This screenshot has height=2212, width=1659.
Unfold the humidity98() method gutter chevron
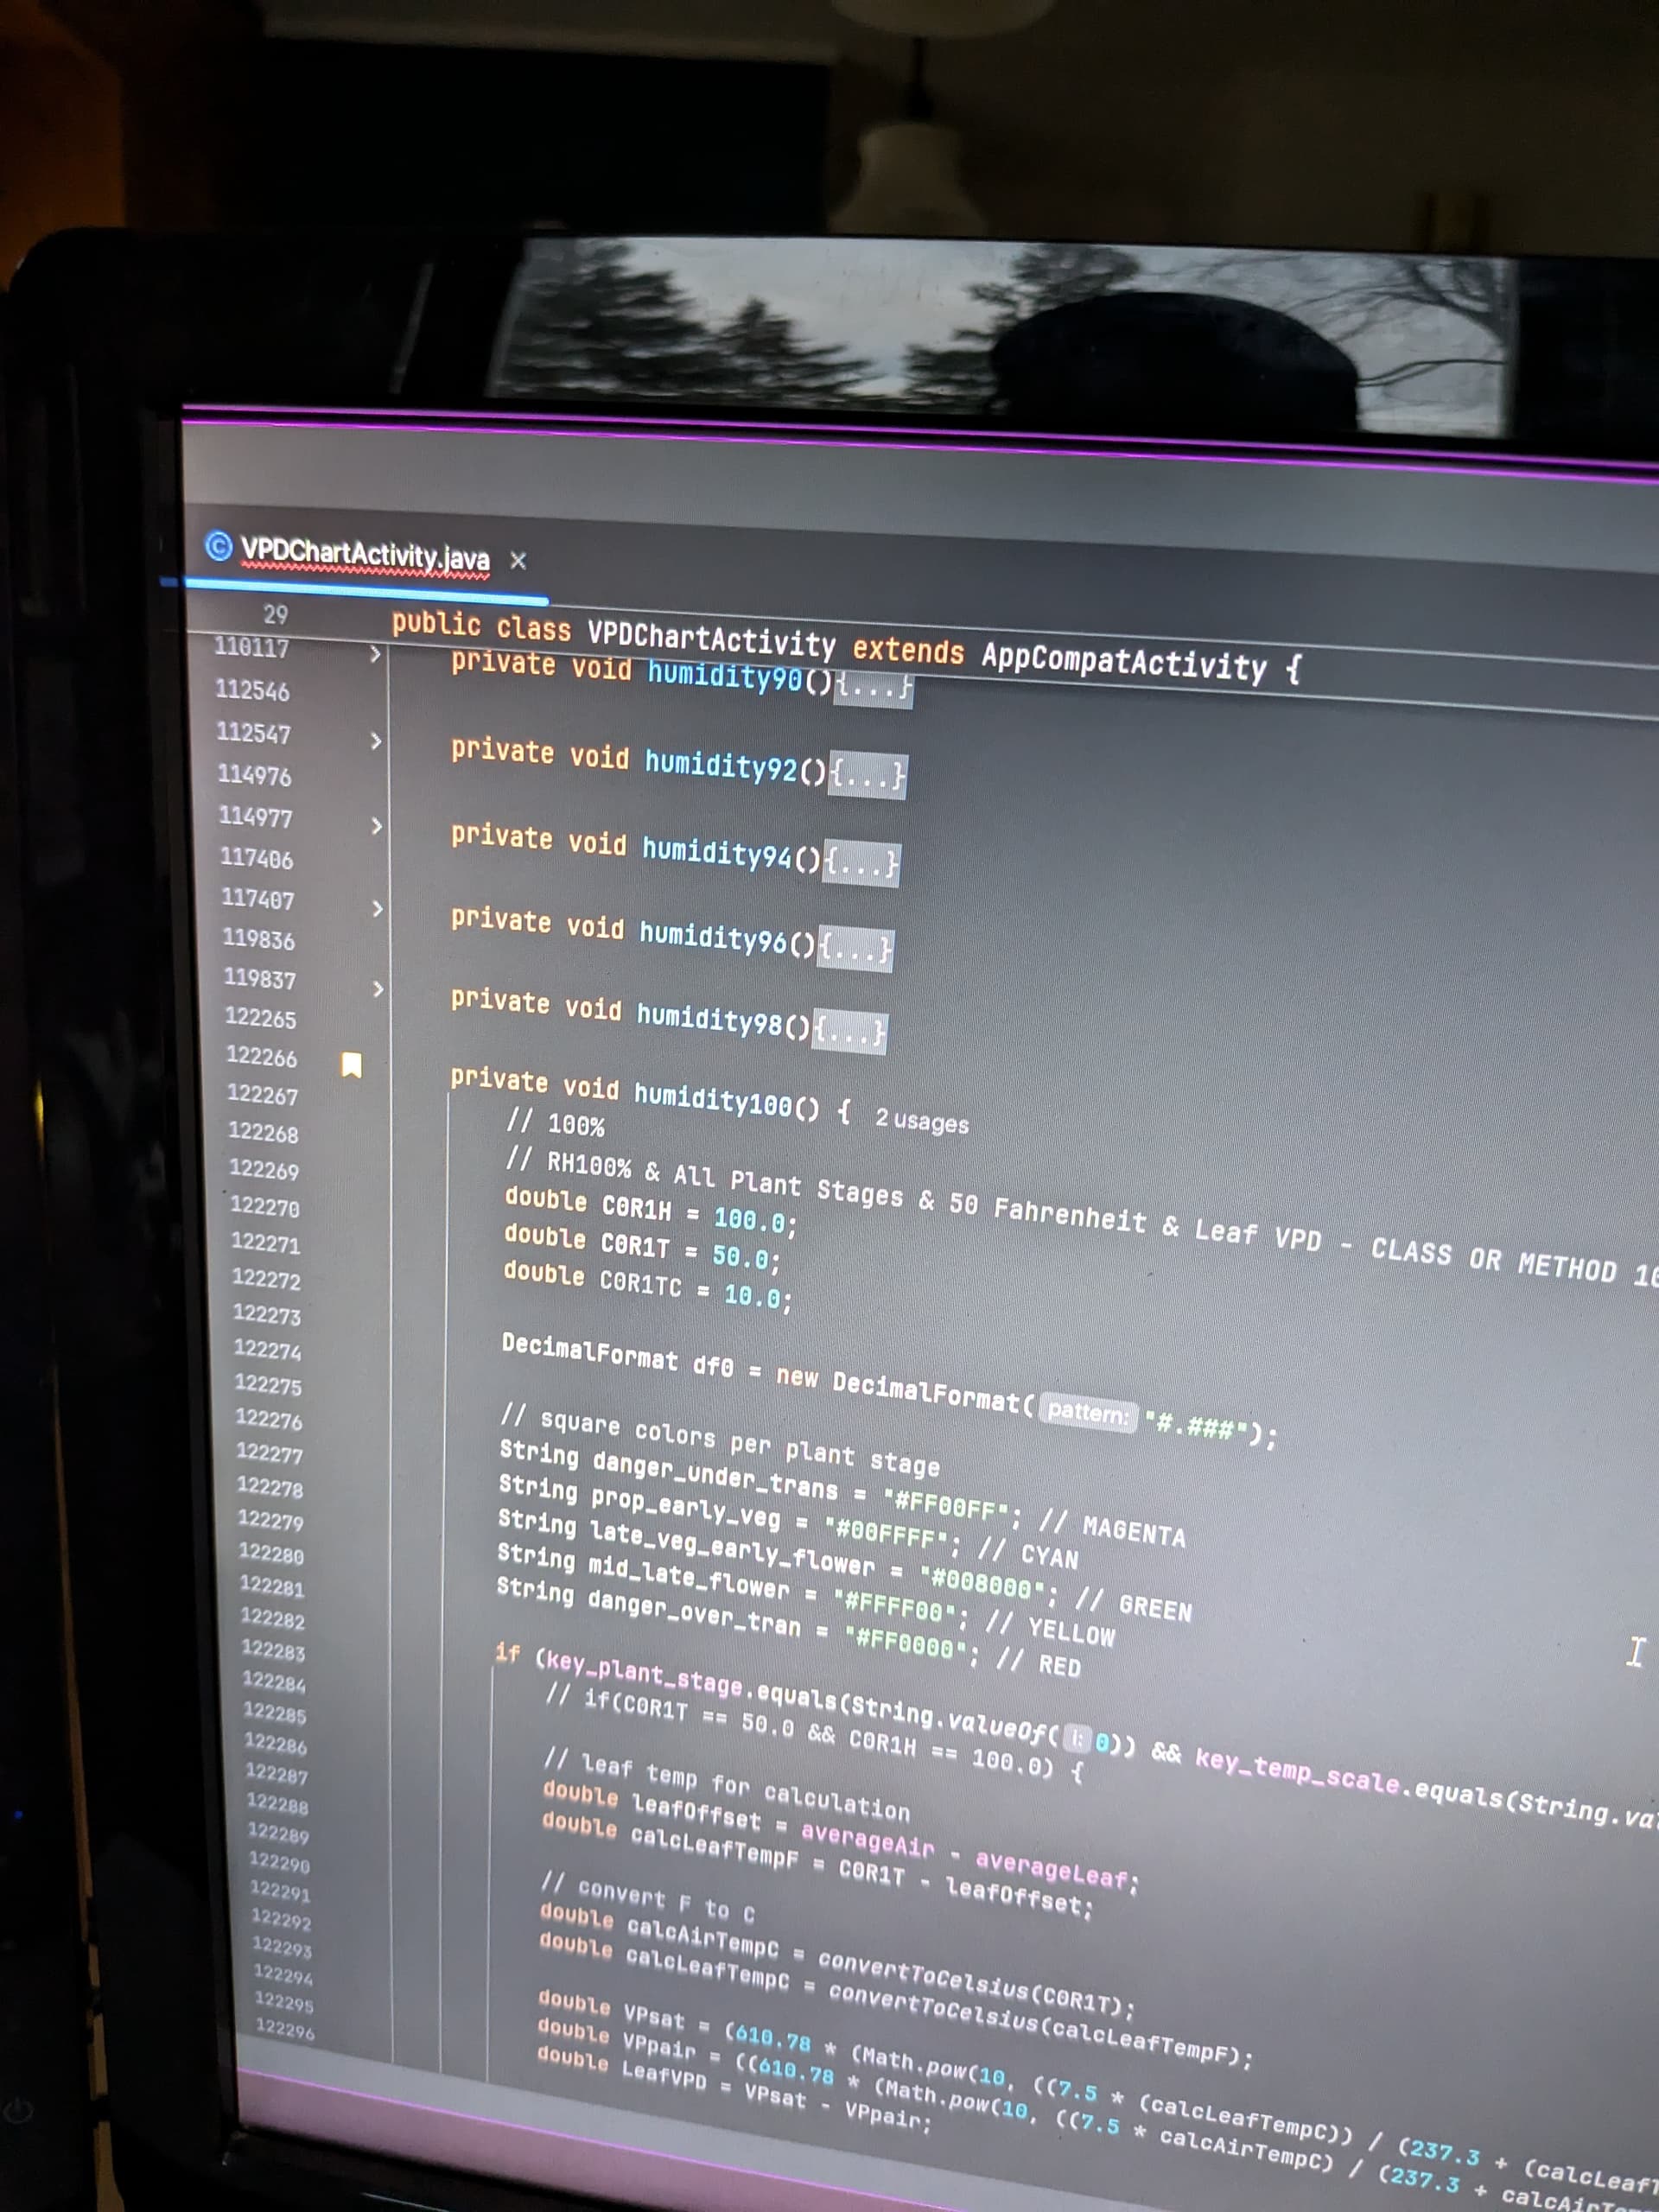(x=378, y=989)
